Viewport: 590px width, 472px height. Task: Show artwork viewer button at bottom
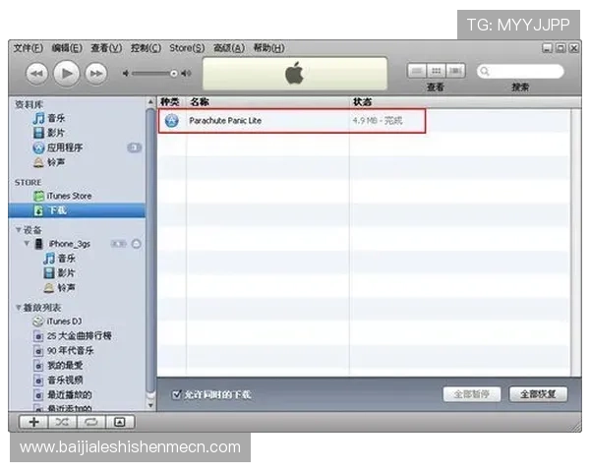tap(120, 422)
